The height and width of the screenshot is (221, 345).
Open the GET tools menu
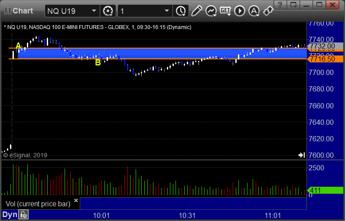(225, 11)
